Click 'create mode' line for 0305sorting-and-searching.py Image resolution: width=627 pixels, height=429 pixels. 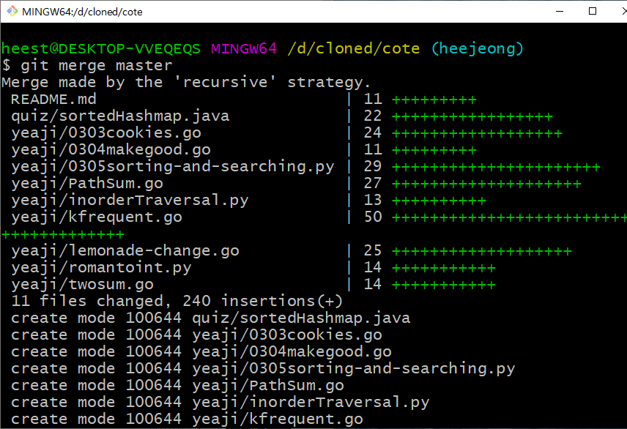263,368
